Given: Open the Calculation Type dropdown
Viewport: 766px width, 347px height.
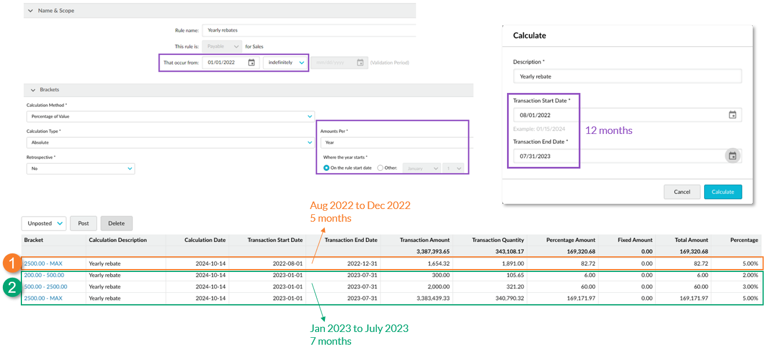Looking at the screenshot, I should click(170, 142).
